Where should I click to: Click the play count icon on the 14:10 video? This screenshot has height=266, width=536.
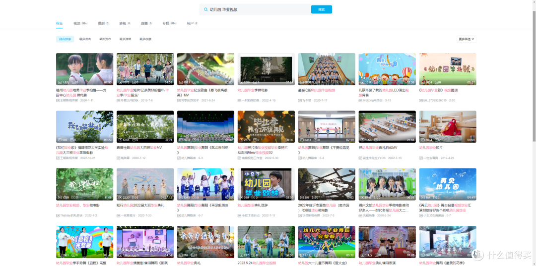[302, 83]
